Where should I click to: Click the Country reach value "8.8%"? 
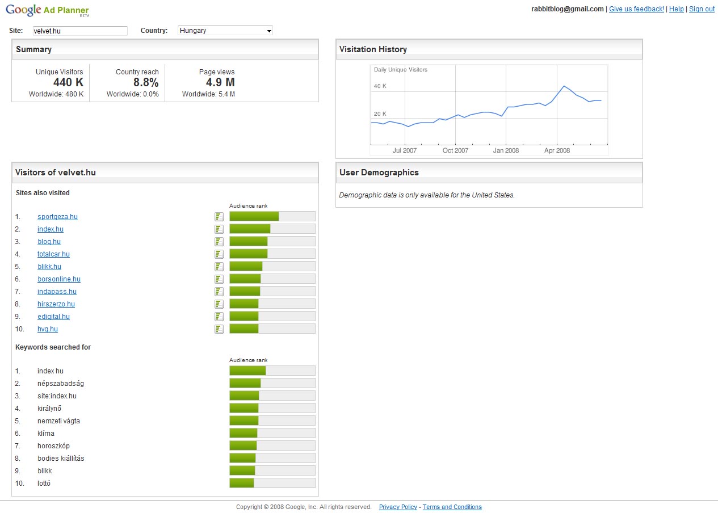[x=146, y=83]
